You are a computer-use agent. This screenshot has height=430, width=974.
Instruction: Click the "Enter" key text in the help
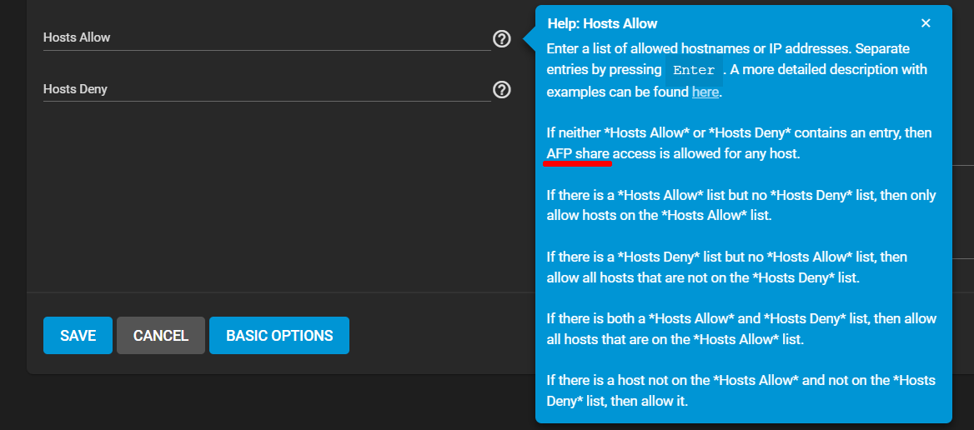[694, 70]
